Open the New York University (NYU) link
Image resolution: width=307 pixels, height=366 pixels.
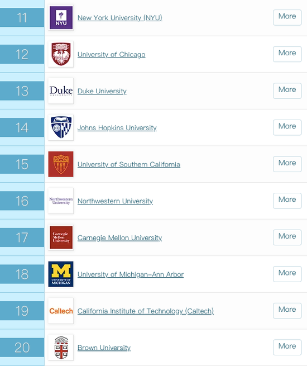click(x=120, y=18)
